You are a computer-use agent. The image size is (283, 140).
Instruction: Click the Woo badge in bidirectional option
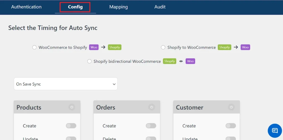pyautogui.click(x=190, y=61)
